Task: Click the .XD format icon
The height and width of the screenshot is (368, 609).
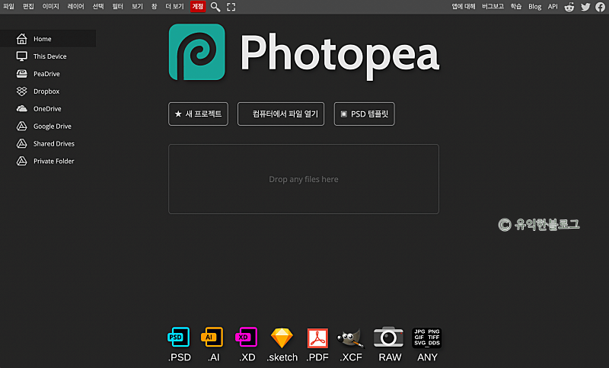Action: click(246, 337)
